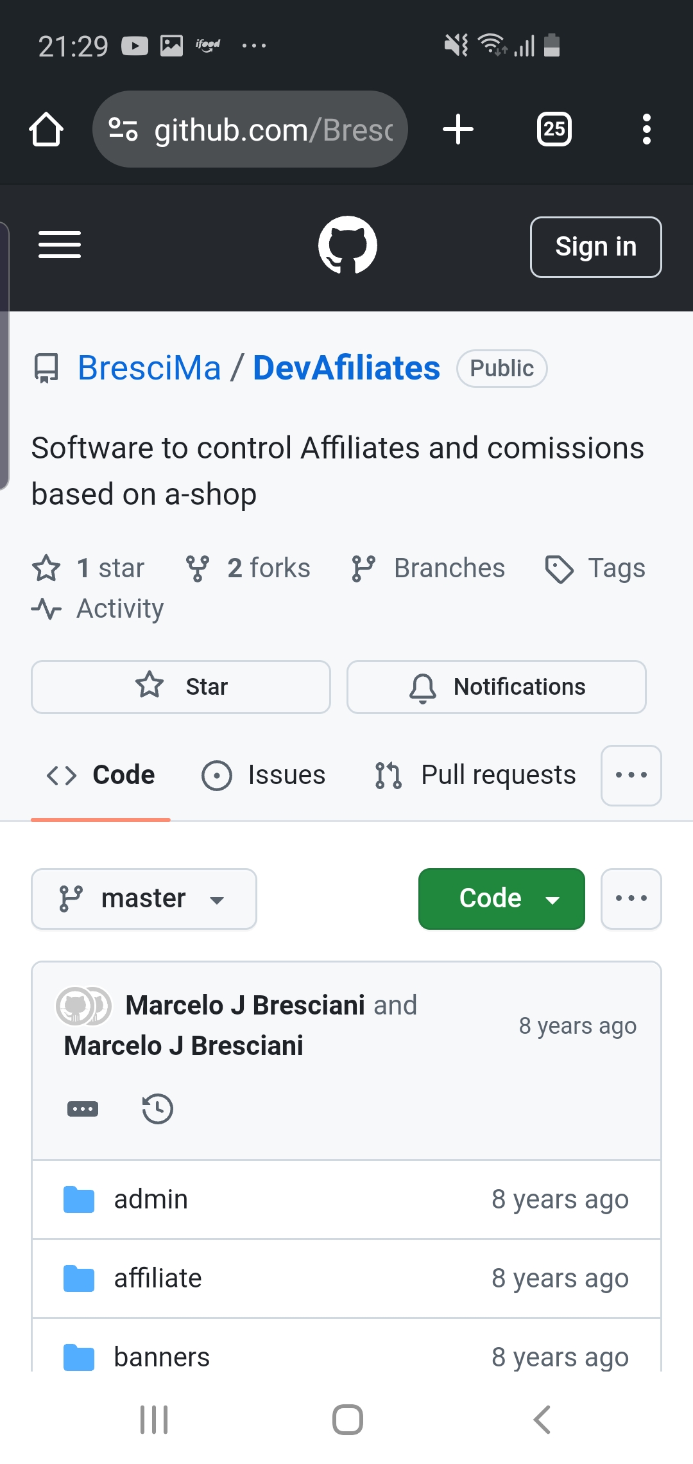Viewport: 693px width, 1464px height.
Task: Open the GitHub hamburger menu
Action: point(60,245)
